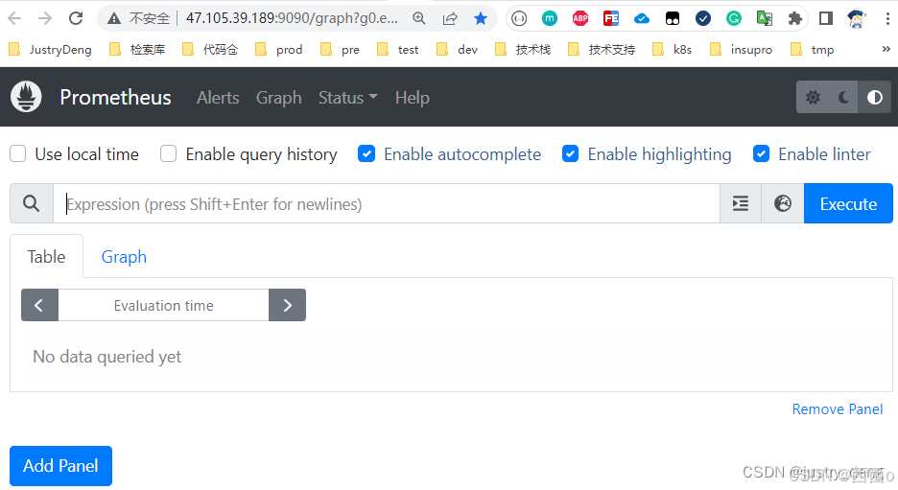Image resolution: width=898 pixels, height=490 pixels.
Task: Open the Alerts page
Action: [x=218, y=98]
